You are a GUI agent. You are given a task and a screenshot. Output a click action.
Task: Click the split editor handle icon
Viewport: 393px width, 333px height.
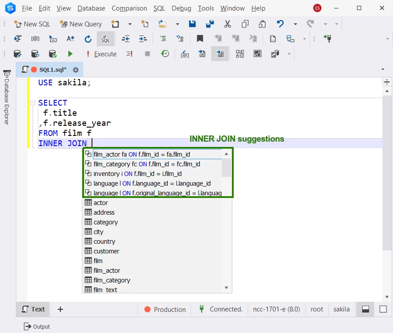[387, 82]
